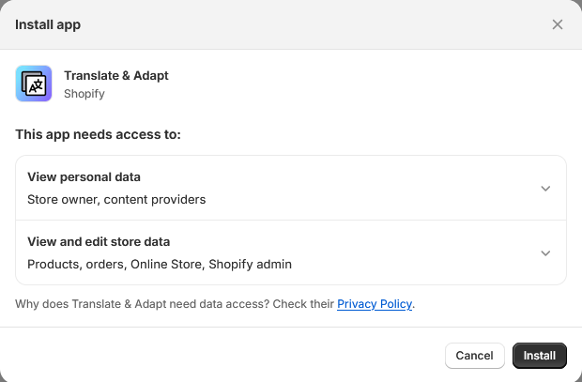The image size is (582, 382).
Task: Click "This app needs access to:" heading
Action: click(x=98, y=134)
